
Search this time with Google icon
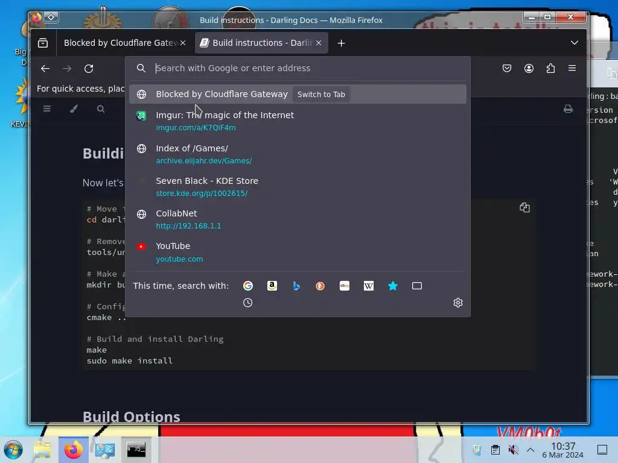[248, 286]
